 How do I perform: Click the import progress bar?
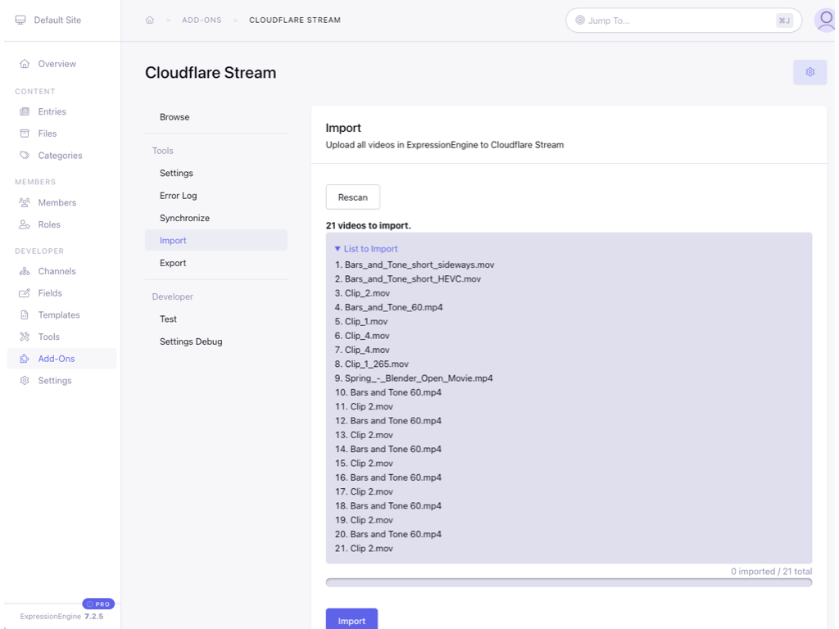[x=569, y=582]
